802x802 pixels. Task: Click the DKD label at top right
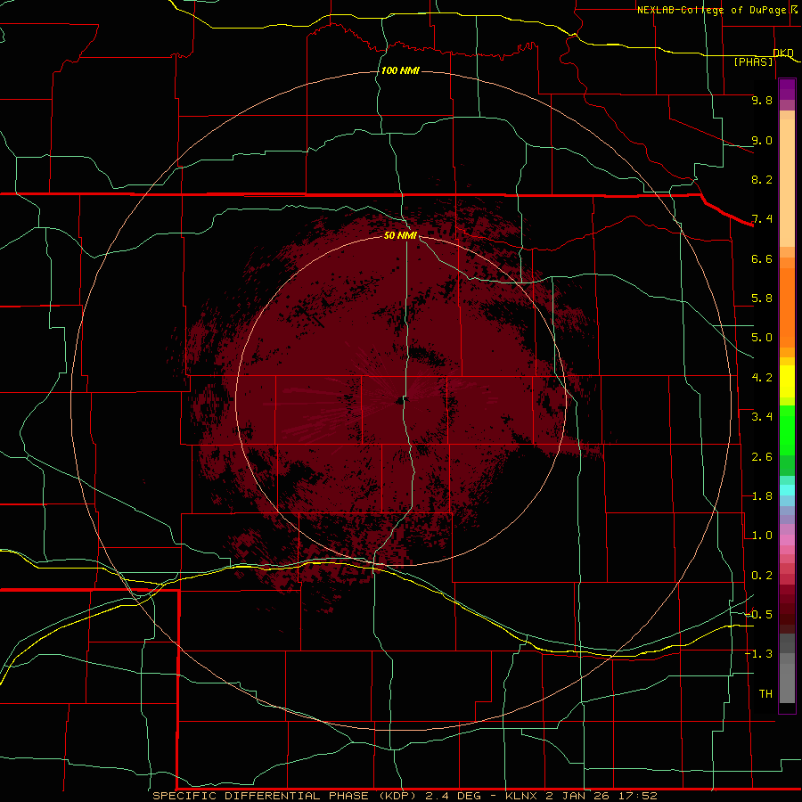(x=783, y=53)
